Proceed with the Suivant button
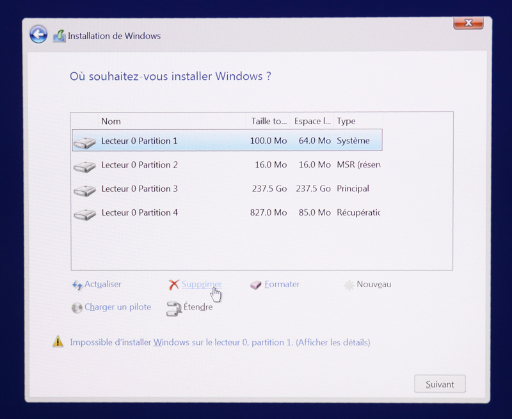The width and height of the screenshot is (512, 419). click(440, 384)
